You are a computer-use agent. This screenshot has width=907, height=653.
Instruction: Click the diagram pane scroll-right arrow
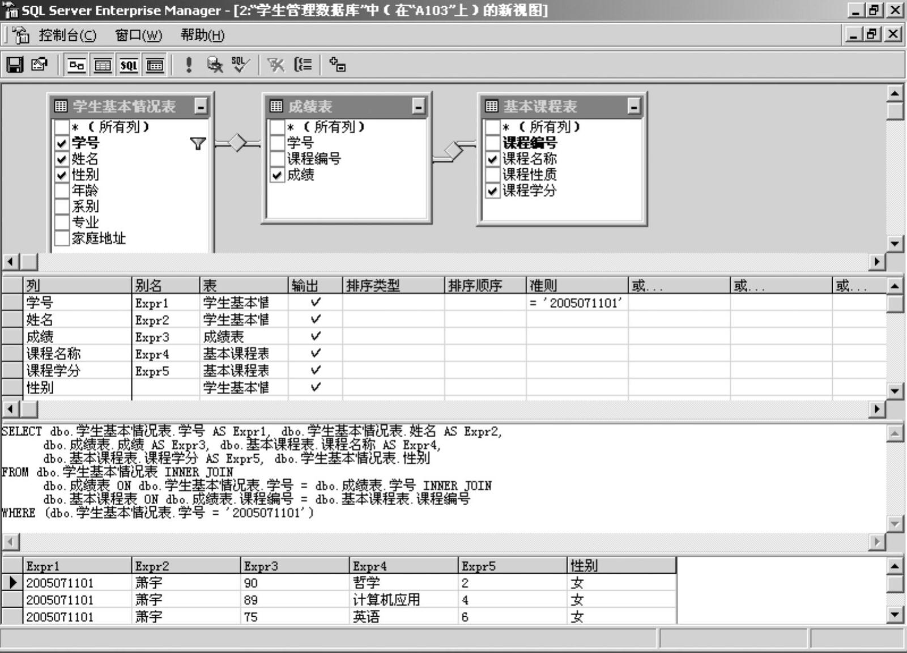coord(877,262)
